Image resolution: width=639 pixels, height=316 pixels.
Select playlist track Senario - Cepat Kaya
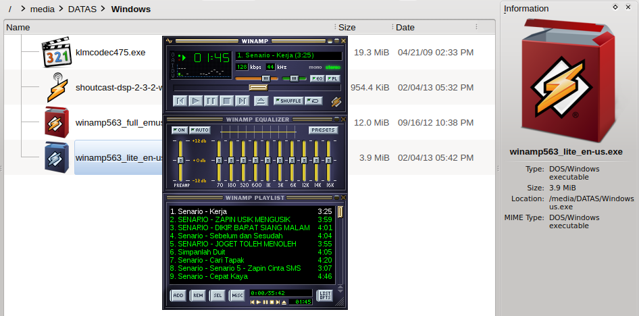coord(251,277)
